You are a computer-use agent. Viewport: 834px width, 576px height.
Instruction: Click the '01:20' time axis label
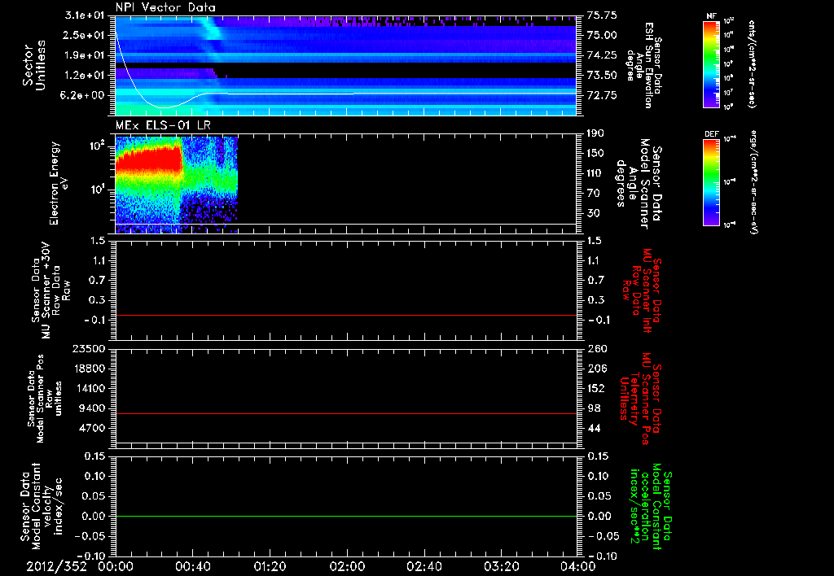(x=270, y=566)
